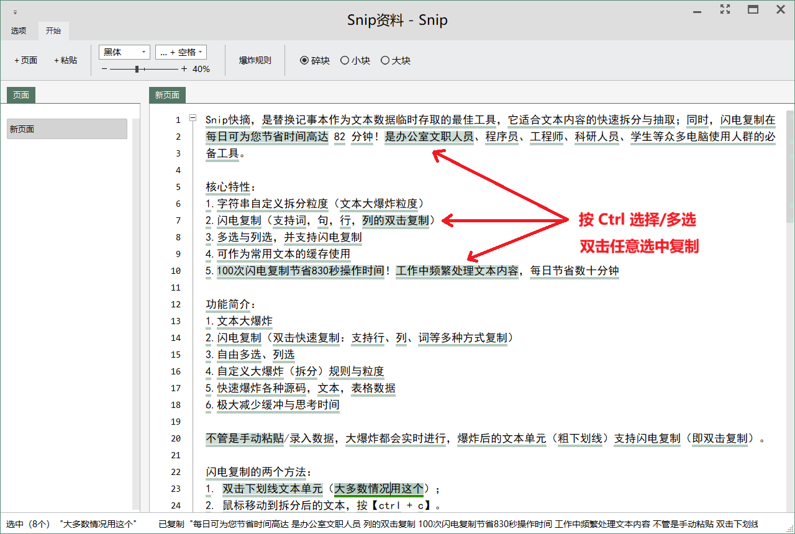Click the text unit 列的双击复制

click(x=396, y=220)
